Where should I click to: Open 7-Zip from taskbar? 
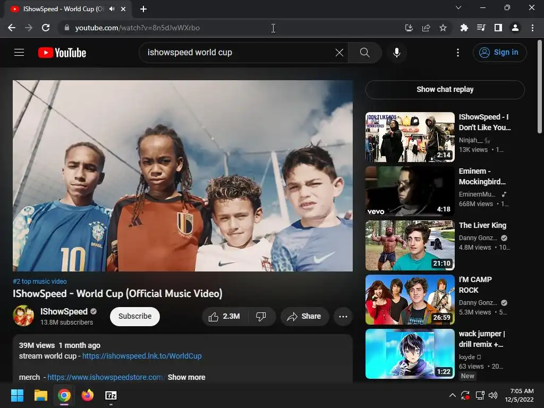click(111, 395)
